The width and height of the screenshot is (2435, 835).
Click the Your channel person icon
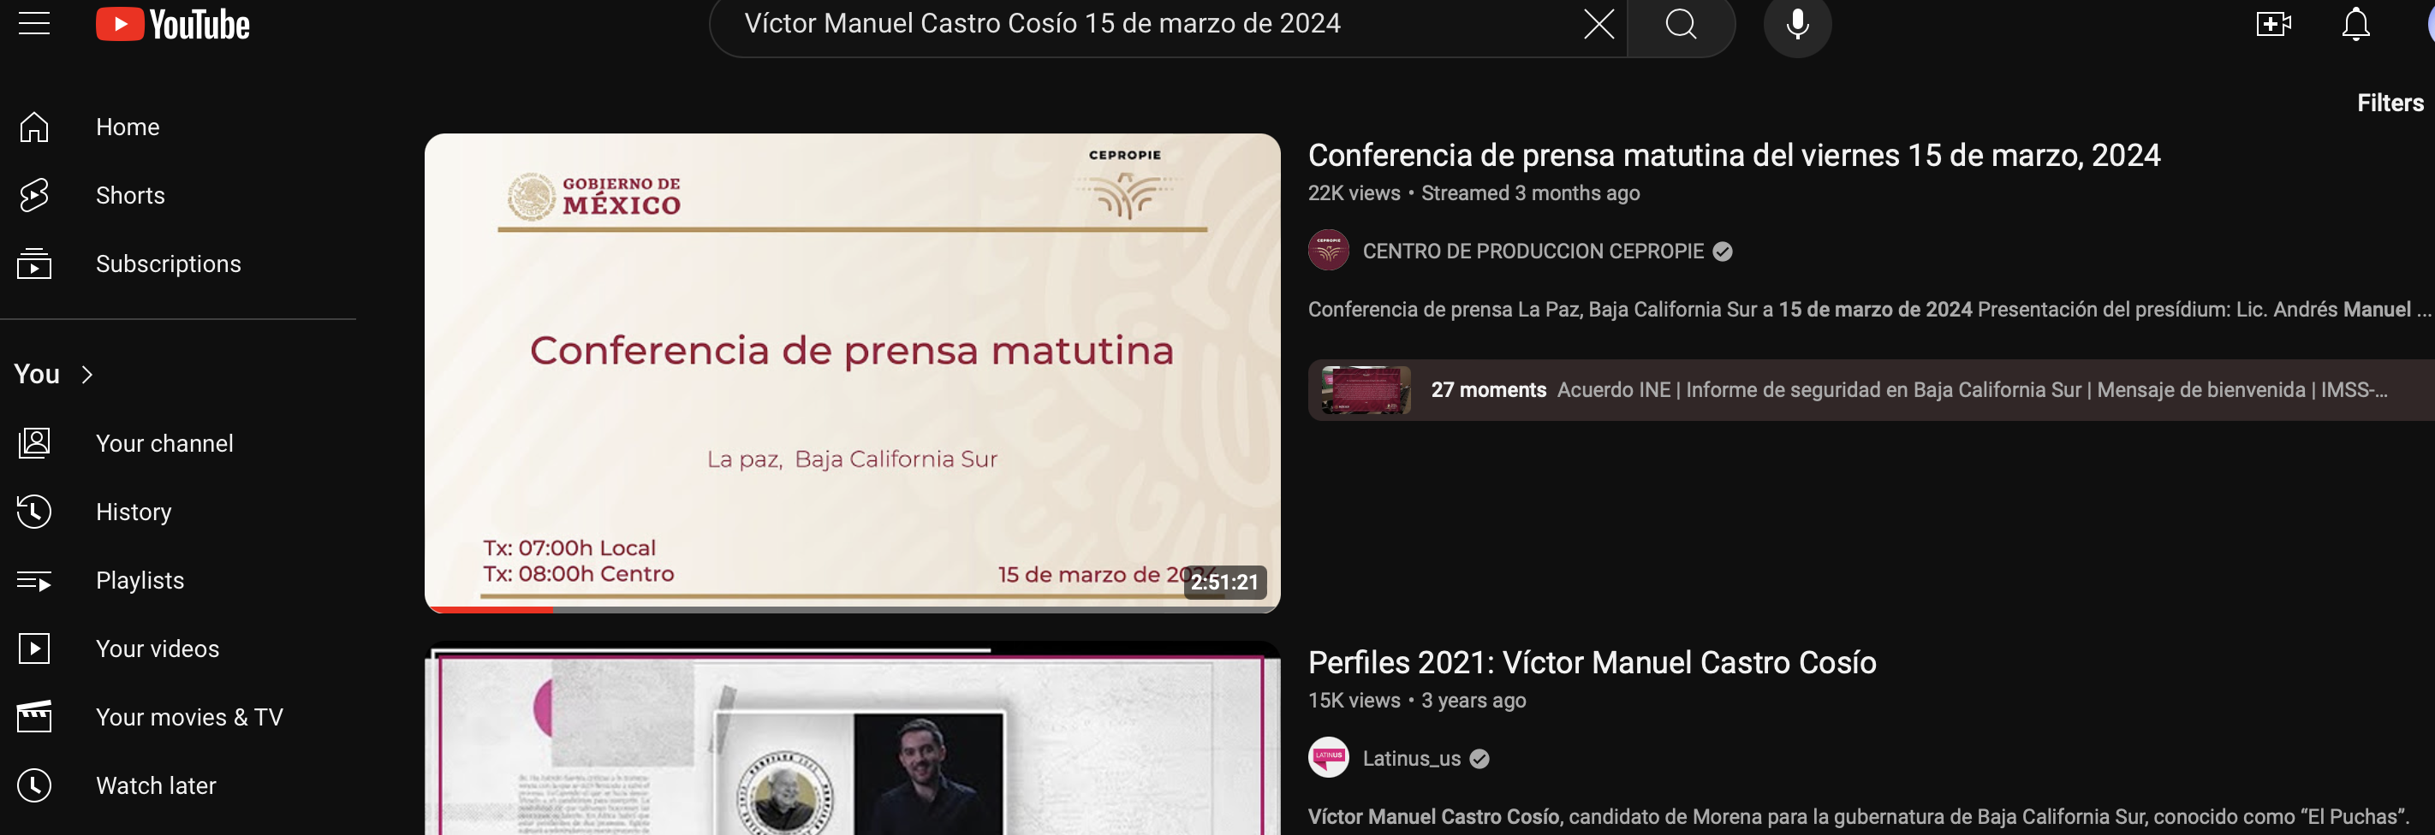tap(34, 443)
